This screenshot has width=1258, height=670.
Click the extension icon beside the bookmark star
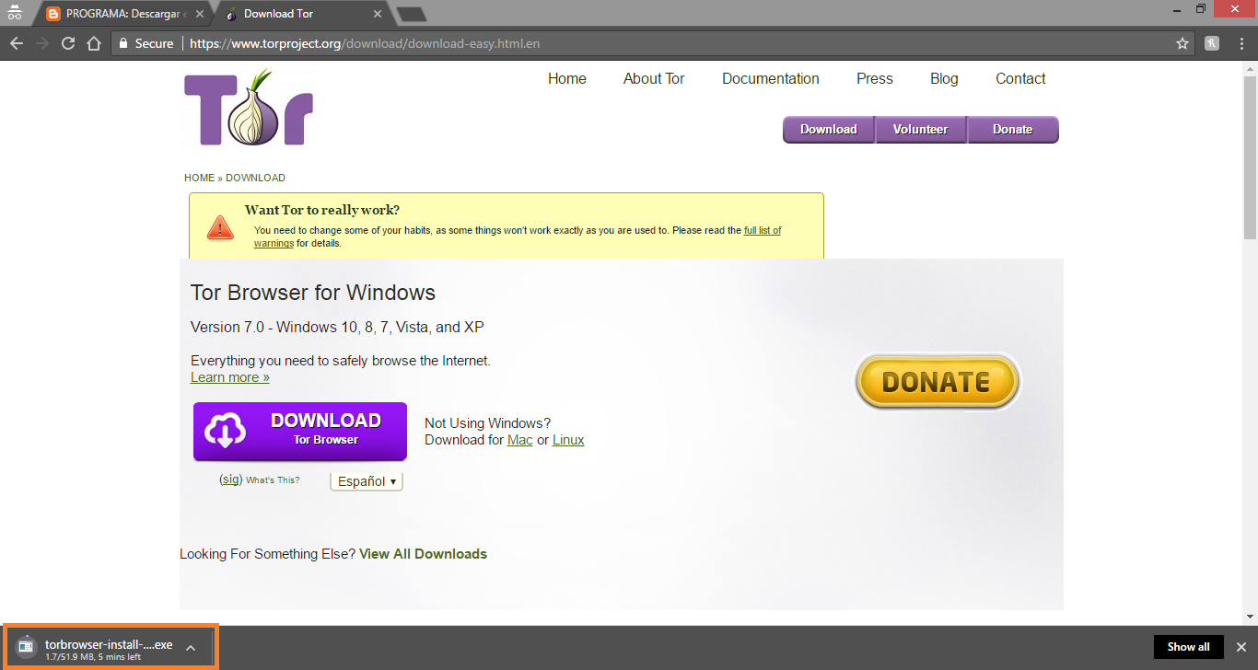click(1213, 43)
